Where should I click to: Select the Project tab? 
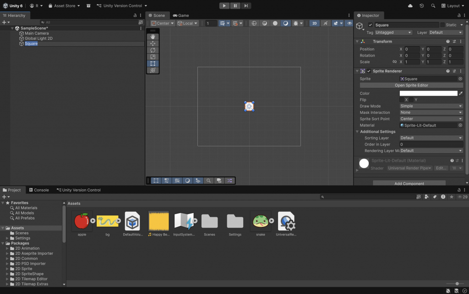click(11, 190)
